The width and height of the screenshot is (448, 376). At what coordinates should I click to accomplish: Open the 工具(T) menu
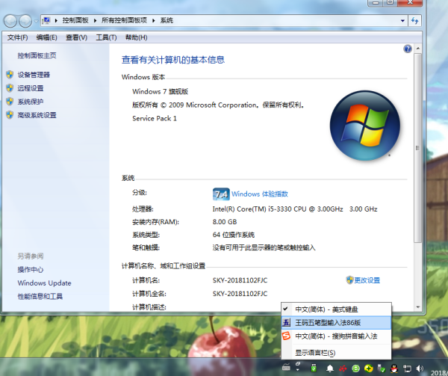point(106,37)
